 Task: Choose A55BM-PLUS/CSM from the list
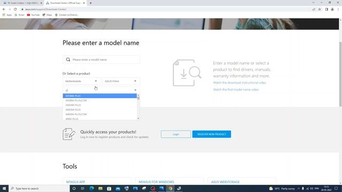click(100, 100)
